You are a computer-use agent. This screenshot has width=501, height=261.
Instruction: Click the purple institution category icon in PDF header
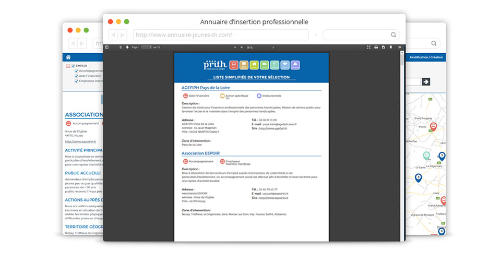(x=295, y=65)
